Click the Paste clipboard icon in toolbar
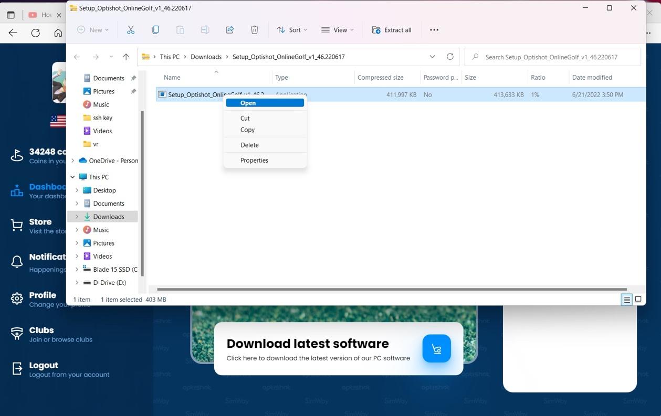This screenshot has height=416, width=661. (x=180, y=30)
